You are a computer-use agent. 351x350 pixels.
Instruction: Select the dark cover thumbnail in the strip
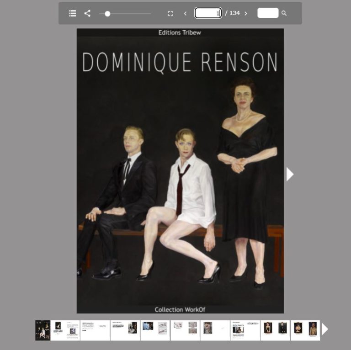(43, 330)
